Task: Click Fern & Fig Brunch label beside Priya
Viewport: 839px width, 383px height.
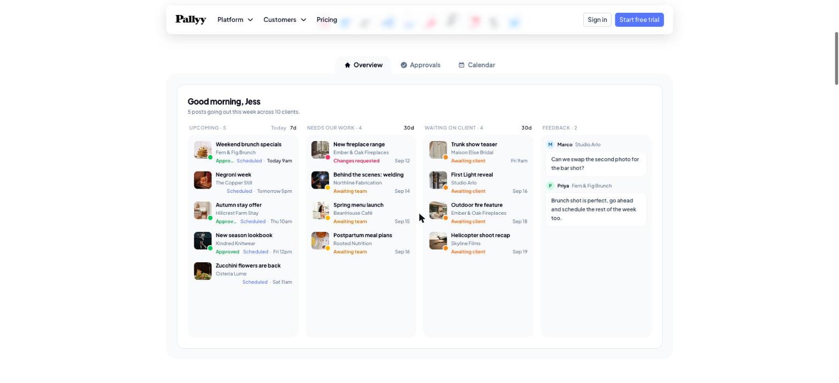Action: click(x=592, y=186)
